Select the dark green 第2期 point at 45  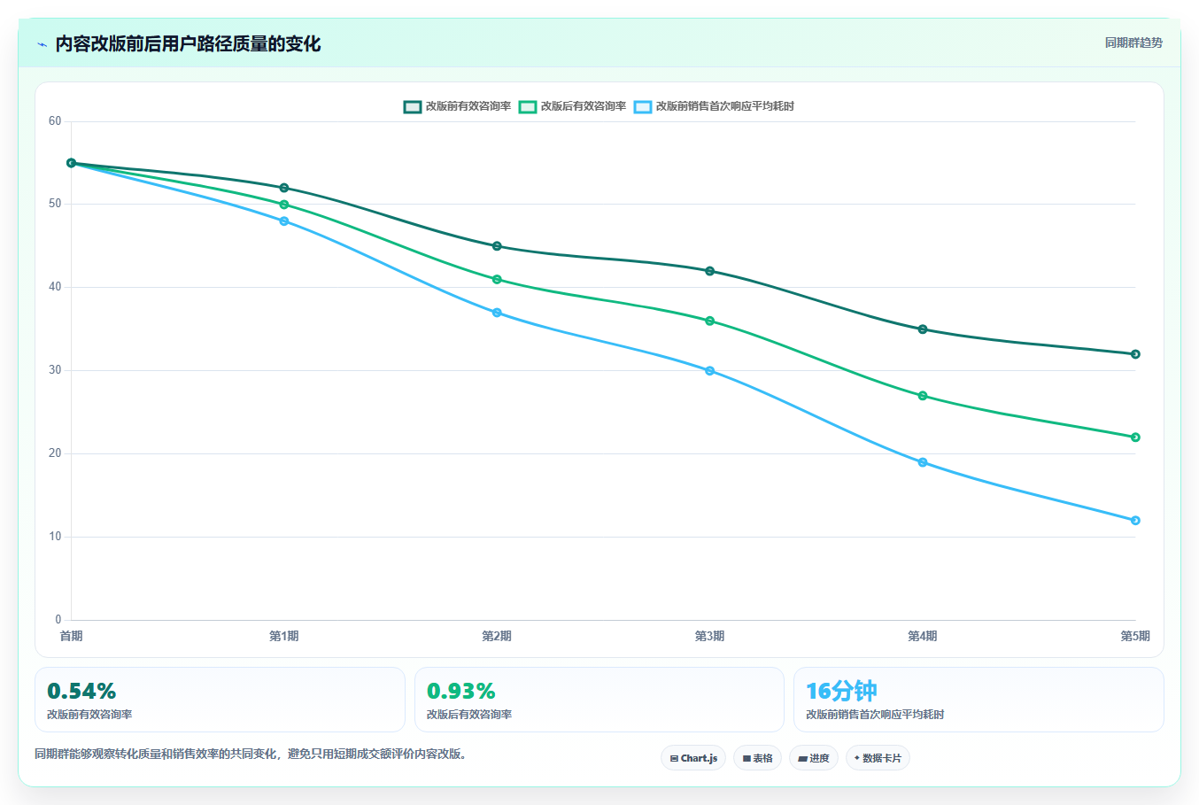[497, 246]
